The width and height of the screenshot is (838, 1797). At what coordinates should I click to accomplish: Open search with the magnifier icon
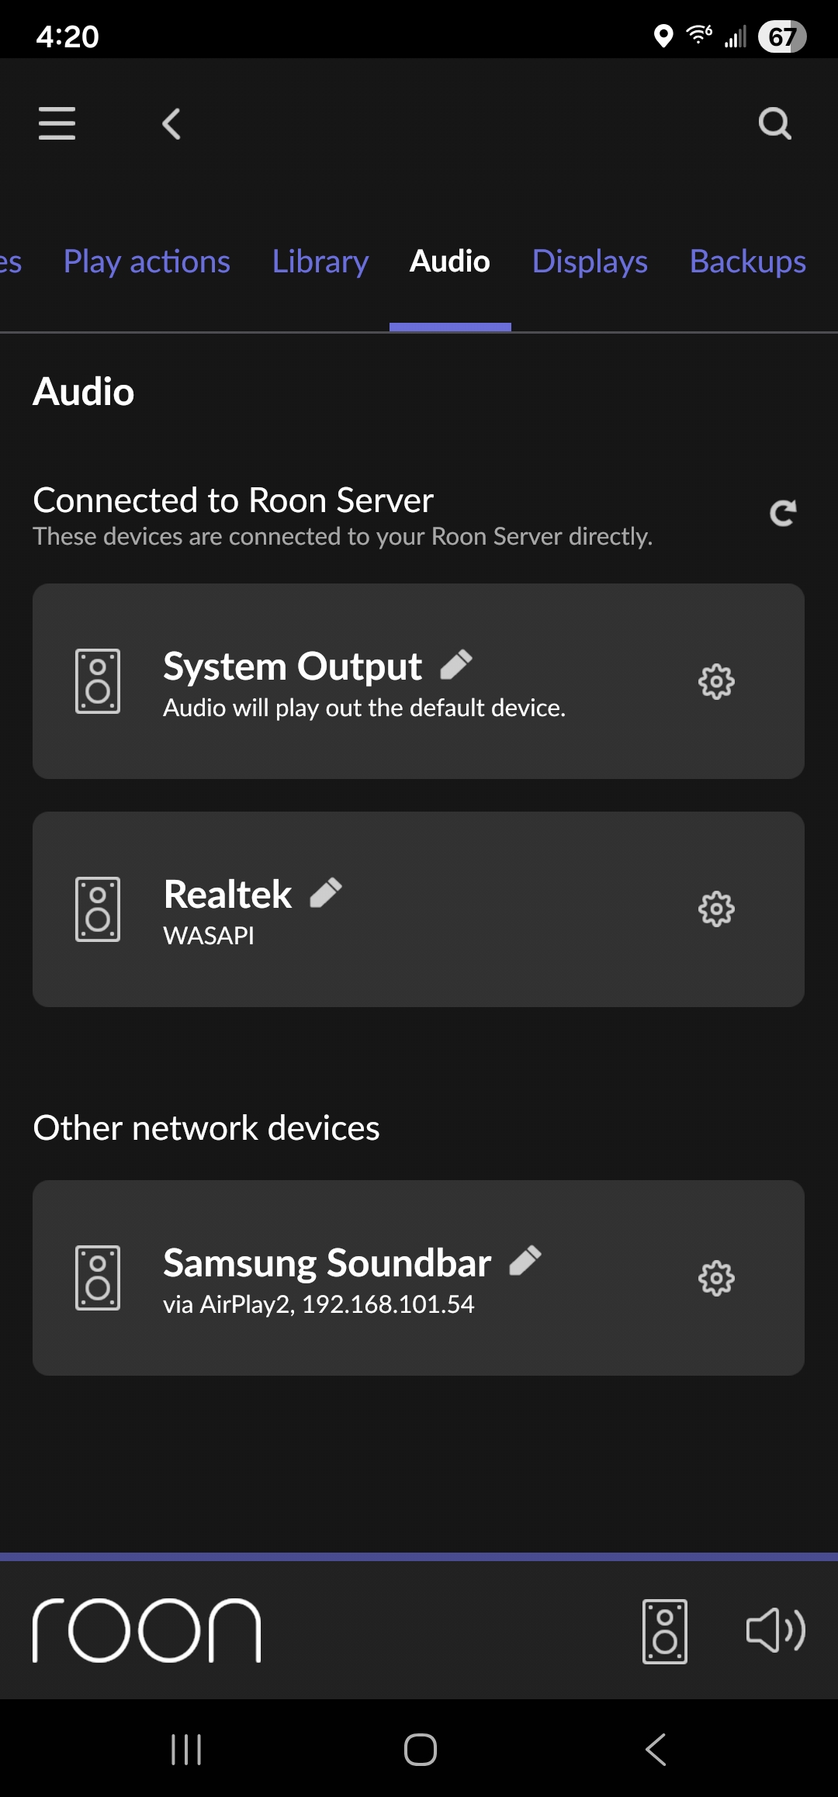click(774, 123)
